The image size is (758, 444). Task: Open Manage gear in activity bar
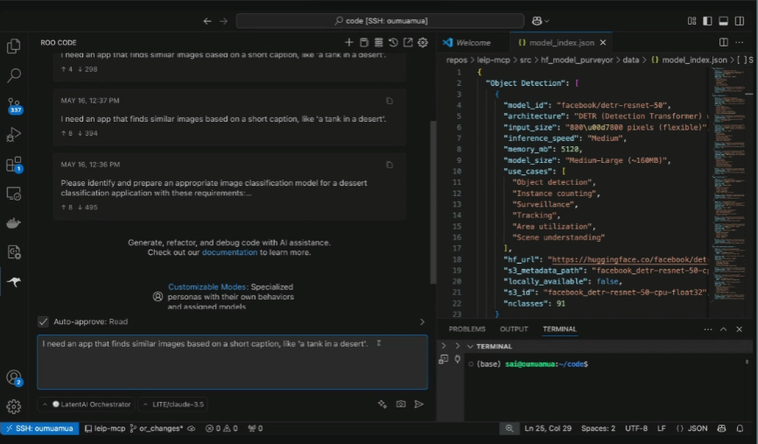[13, 406]
